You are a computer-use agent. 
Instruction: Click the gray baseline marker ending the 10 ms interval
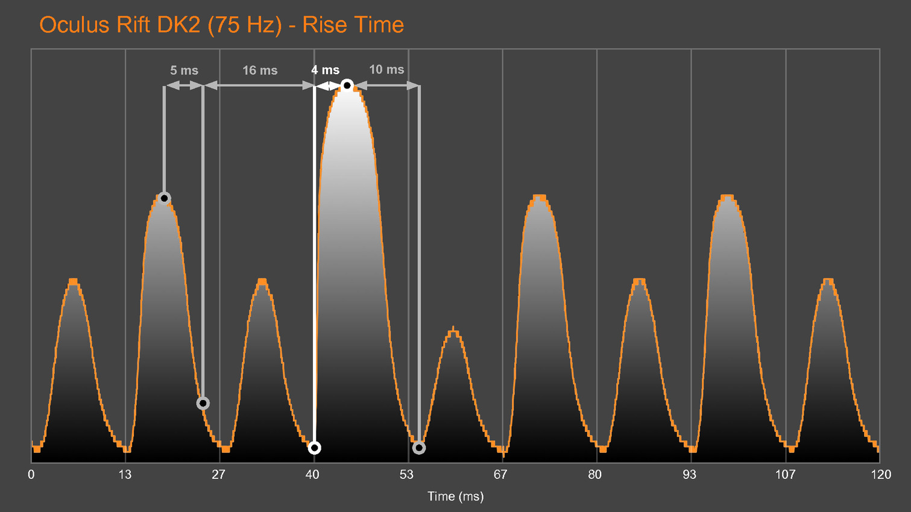tap(418, 448)
